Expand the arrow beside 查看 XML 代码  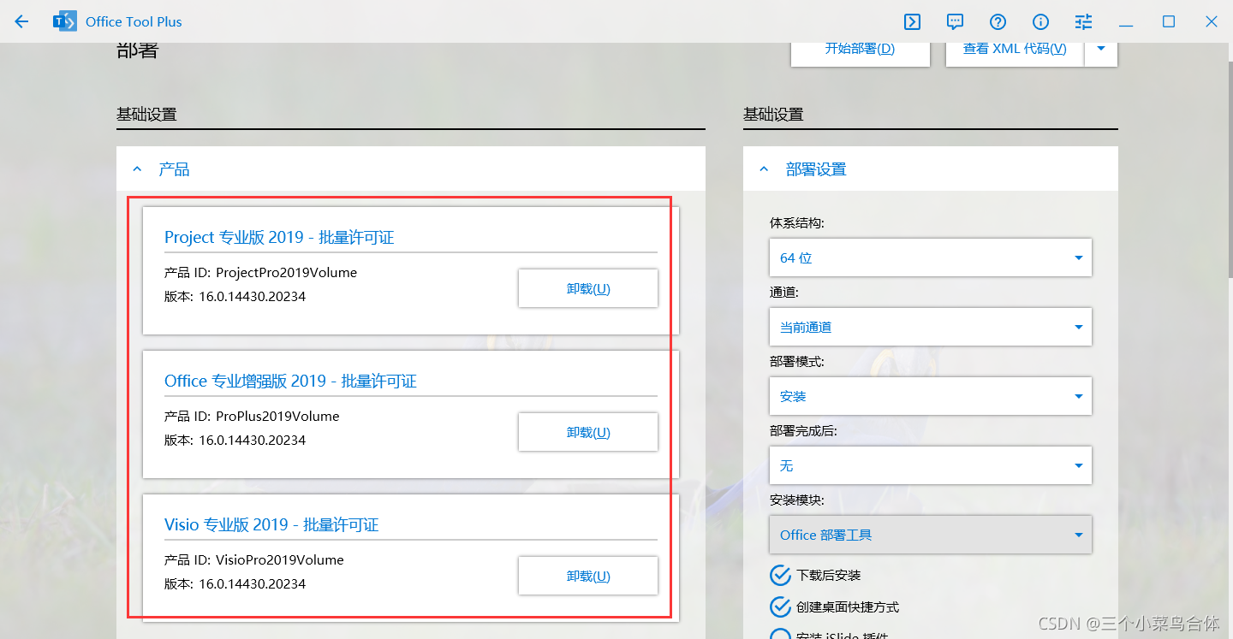point(1101,49)
